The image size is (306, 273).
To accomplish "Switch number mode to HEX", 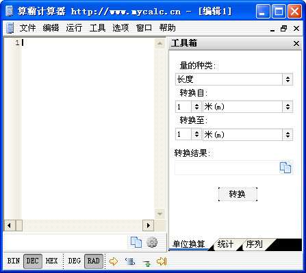I will coord(51,261).
